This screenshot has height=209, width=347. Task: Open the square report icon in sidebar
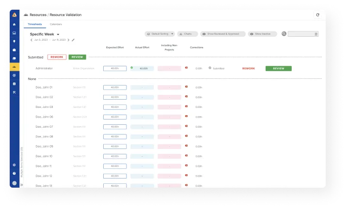pyautogui.click(x=15, y=84)
